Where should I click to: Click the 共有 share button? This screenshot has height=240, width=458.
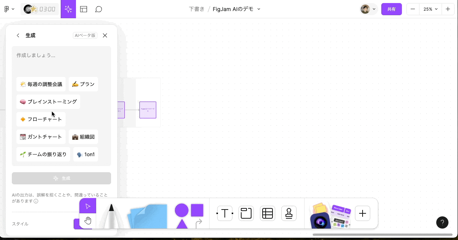coord(392,9)
